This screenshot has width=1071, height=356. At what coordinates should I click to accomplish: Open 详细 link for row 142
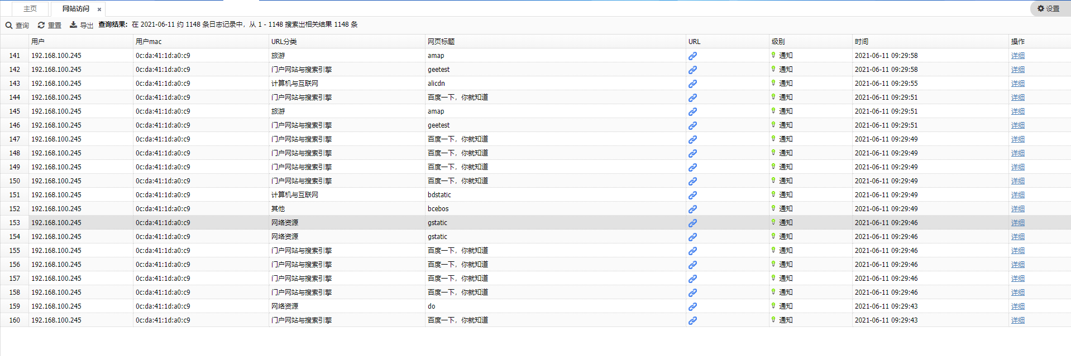[1017, 70]
